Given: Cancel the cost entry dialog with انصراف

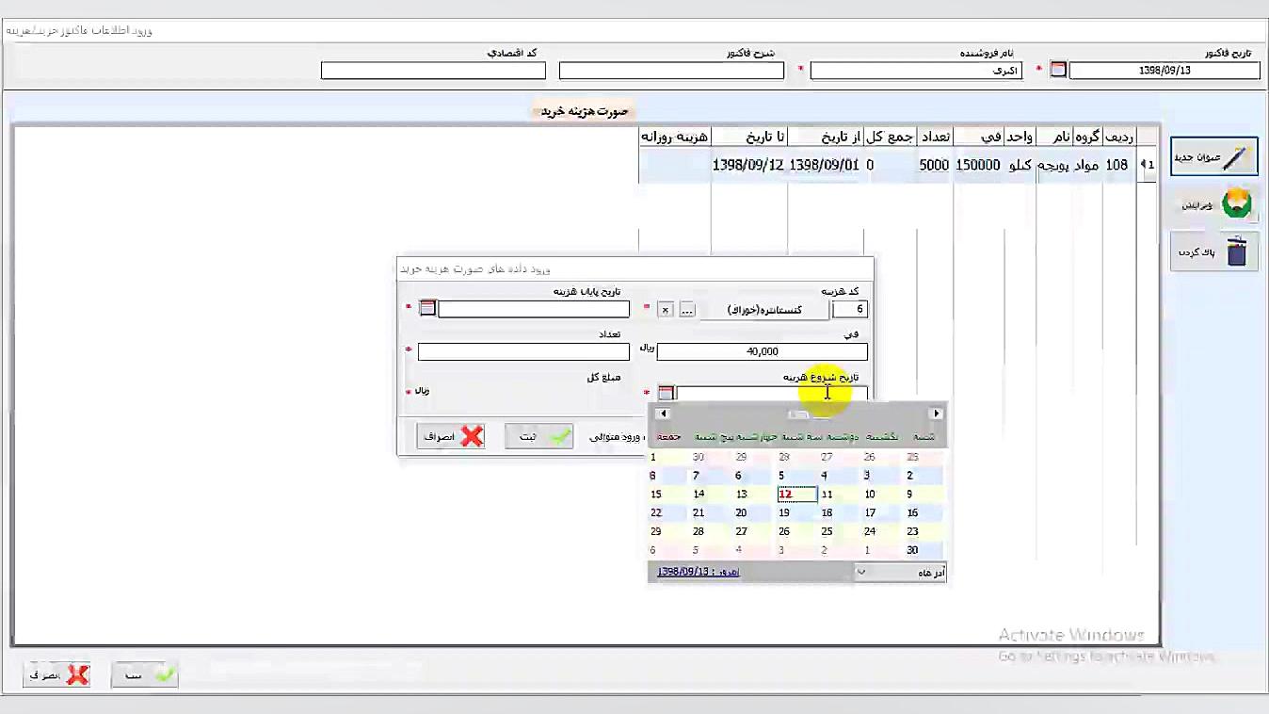Looking at the screenshot, I should pos(451,436).
